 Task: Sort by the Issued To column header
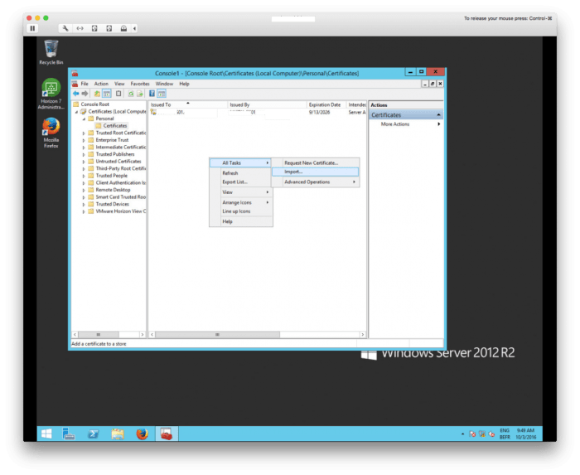tap(187, 104)
